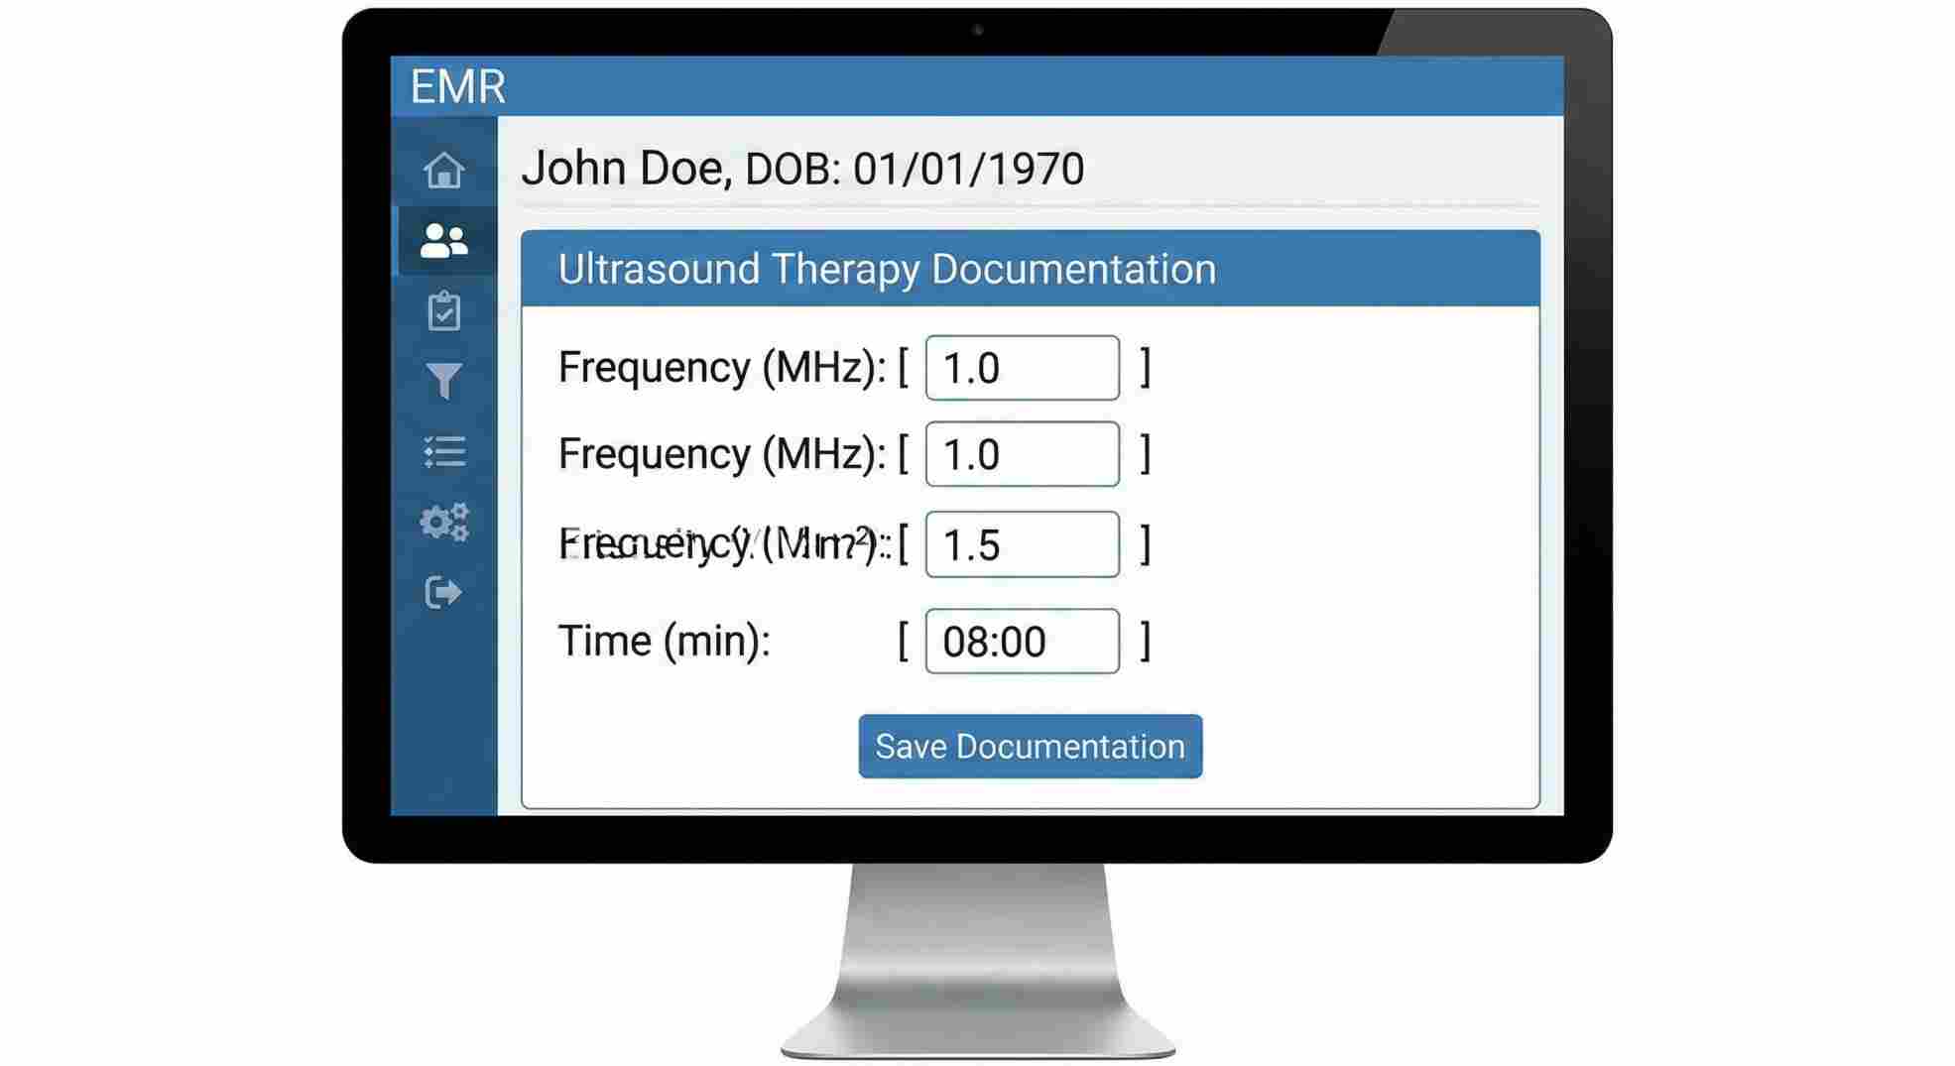Expand the first Frequency value field
The width and height of the screenshot is (1955, 1066).
[1021, 368]
